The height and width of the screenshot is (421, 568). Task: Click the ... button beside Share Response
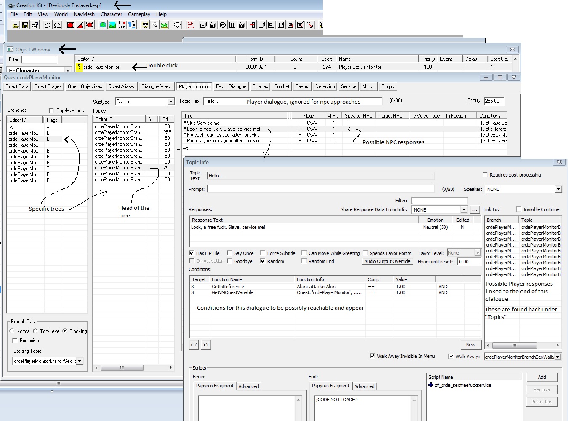coord(475,209)
